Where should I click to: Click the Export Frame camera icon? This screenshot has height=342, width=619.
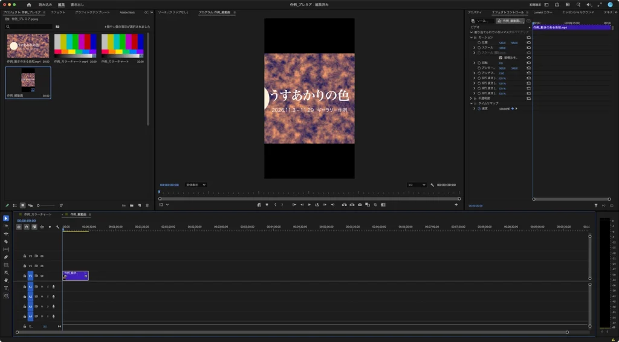(x=360, y=205)
